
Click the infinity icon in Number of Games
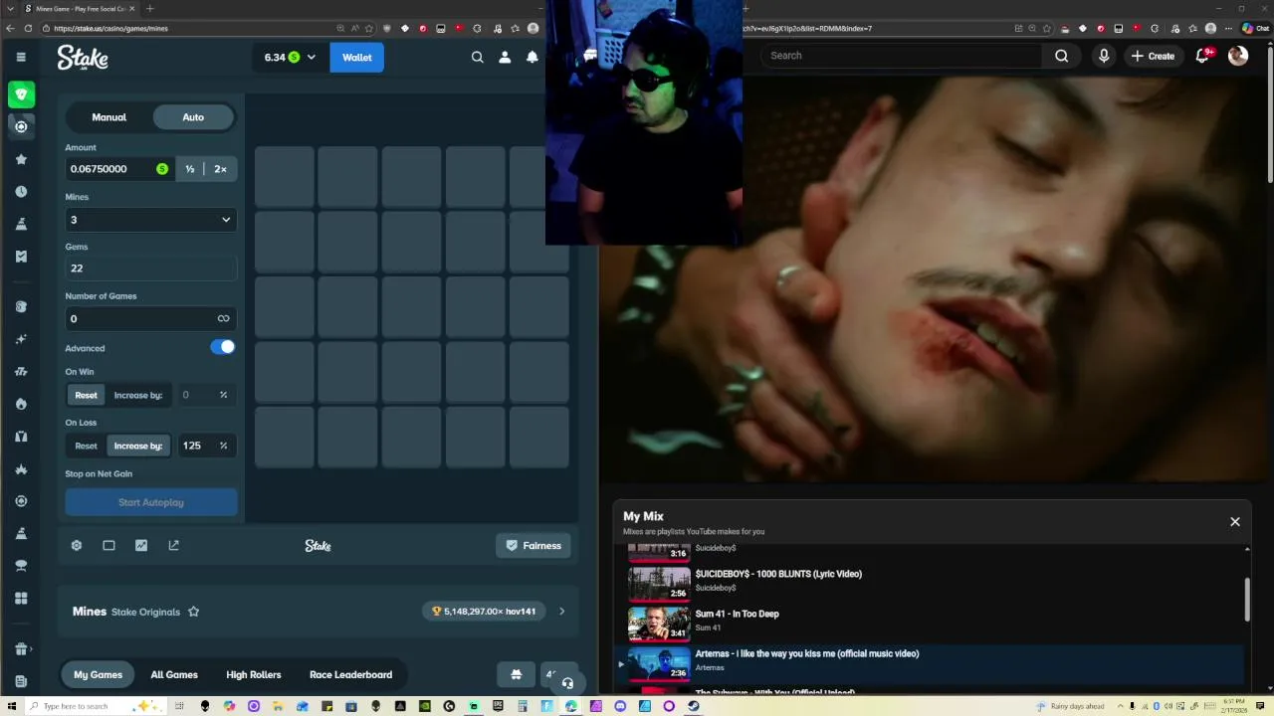[x=223, y=318]
